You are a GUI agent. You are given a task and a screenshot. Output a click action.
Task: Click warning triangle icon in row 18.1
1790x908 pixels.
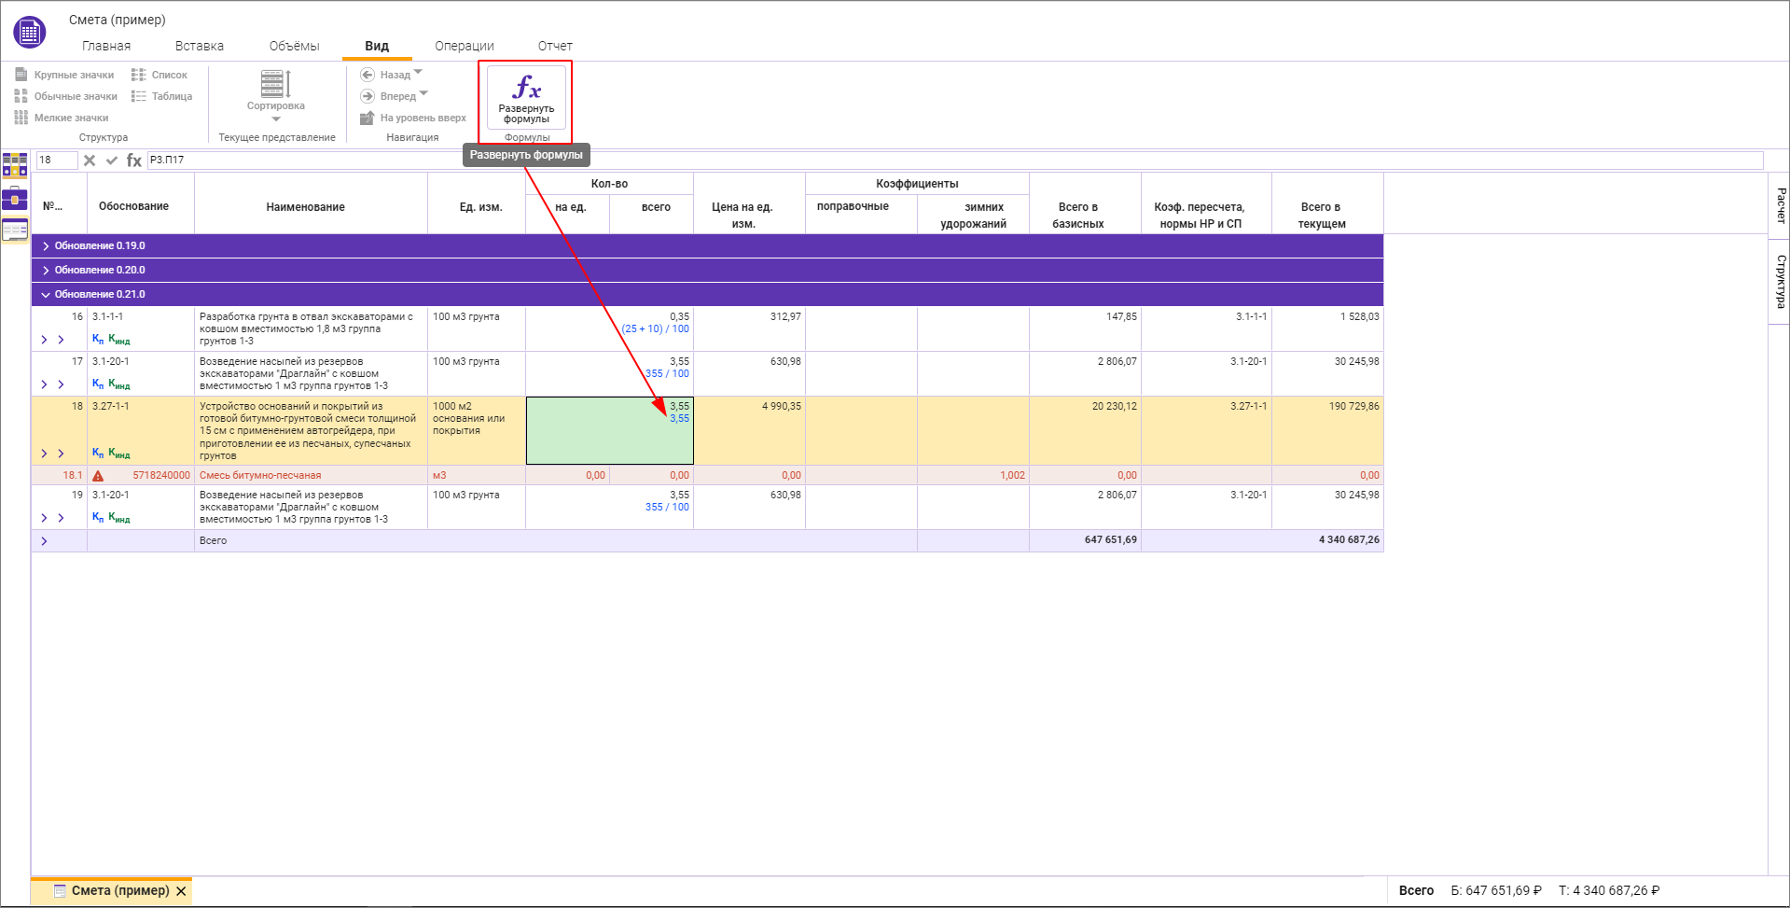[98, 476]
